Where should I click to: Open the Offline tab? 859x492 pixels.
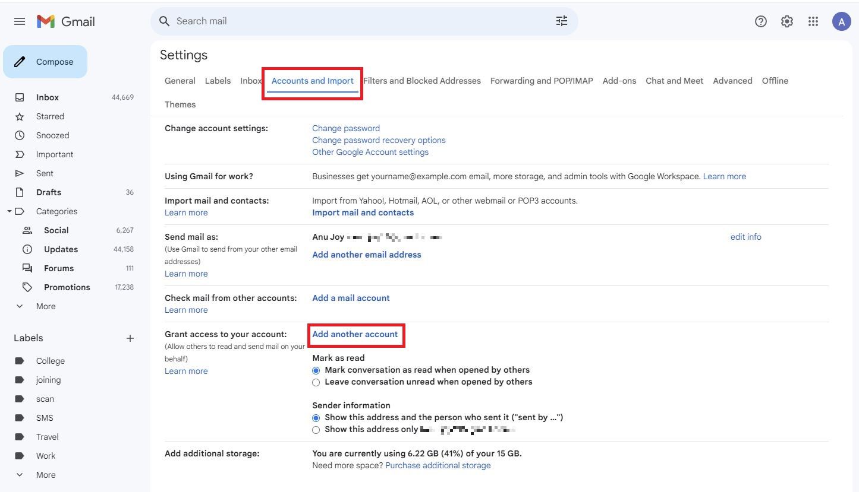point(775,81)
